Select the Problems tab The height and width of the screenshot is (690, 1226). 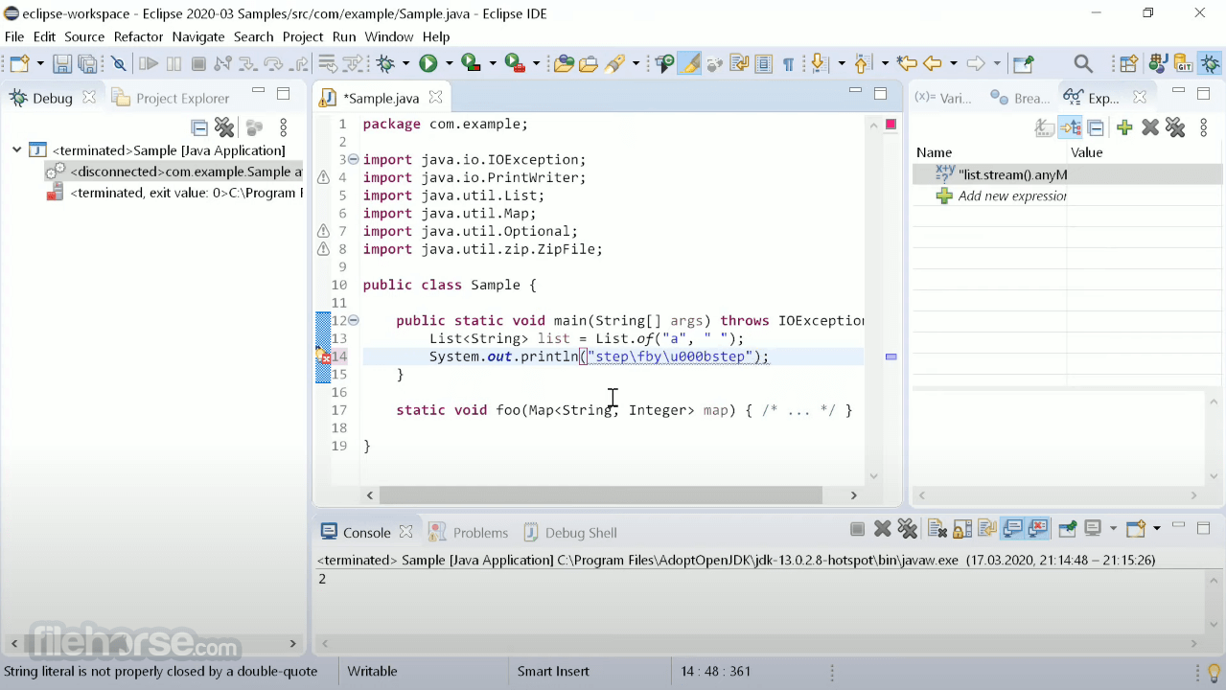point(469,533)
